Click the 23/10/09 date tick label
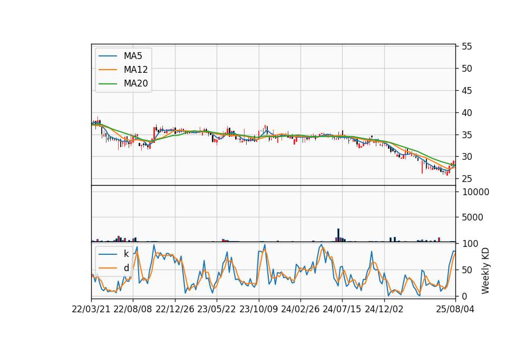The height and width of the screenshot is (364, 506). coord(258,310)
